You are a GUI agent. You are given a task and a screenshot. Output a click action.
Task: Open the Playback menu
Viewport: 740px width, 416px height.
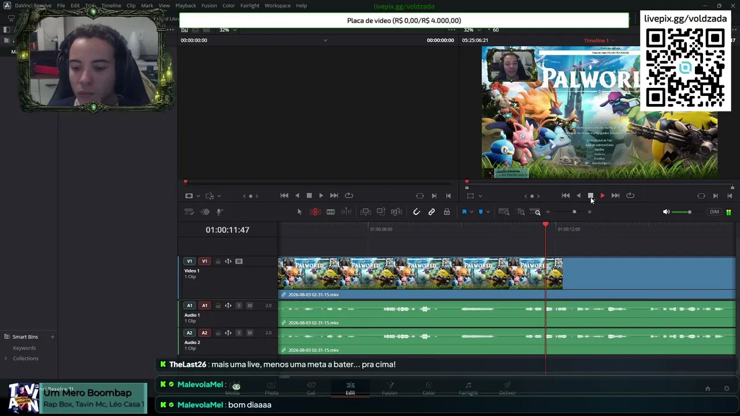186,6
